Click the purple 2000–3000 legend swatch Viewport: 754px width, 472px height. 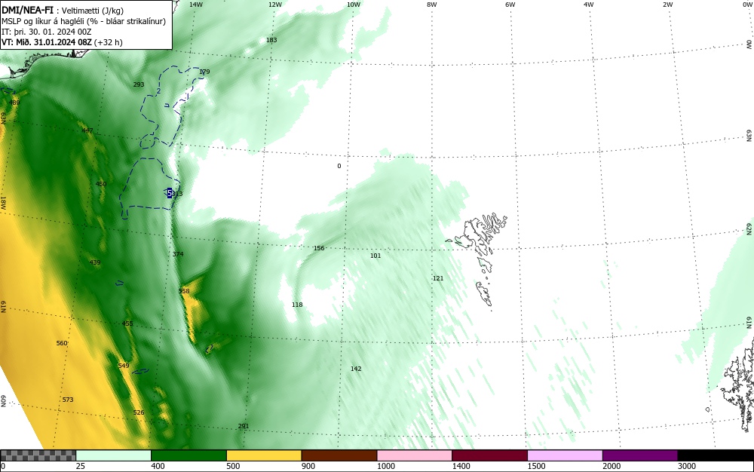point(640,455)
